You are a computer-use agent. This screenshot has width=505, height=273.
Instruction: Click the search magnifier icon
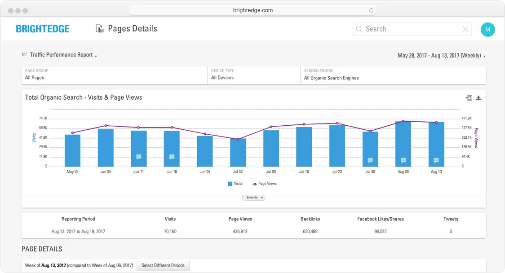pos(359,29)
